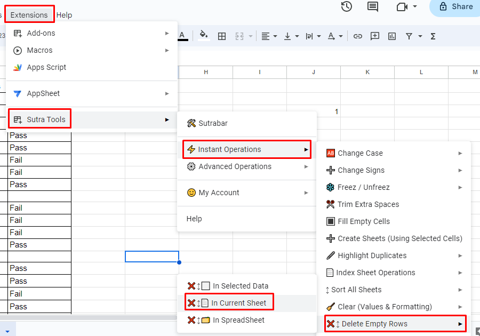Click the insert link icon
This screenshot has height=336, width=480.
coord(357,36)
